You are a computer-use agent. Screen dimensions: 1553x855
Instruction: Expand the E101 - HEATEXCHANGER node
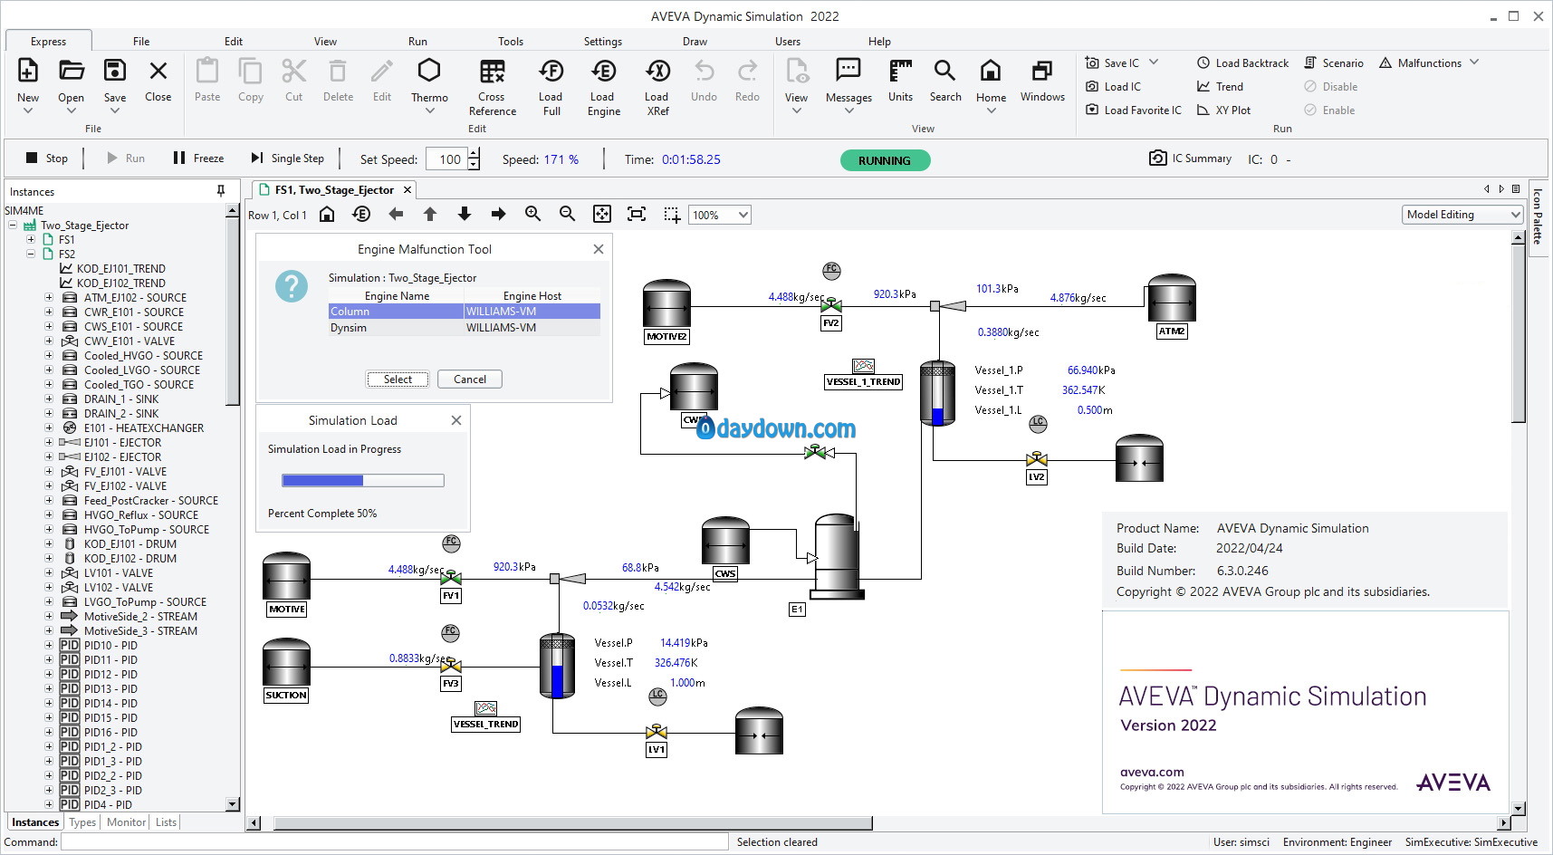tap(49, 428)
